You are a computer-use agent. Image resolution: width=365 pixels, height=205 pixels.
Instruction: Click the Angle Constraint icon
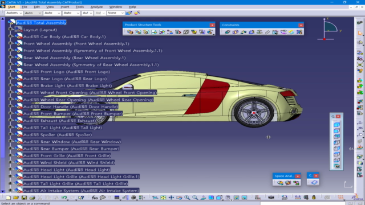pos(252,32)
